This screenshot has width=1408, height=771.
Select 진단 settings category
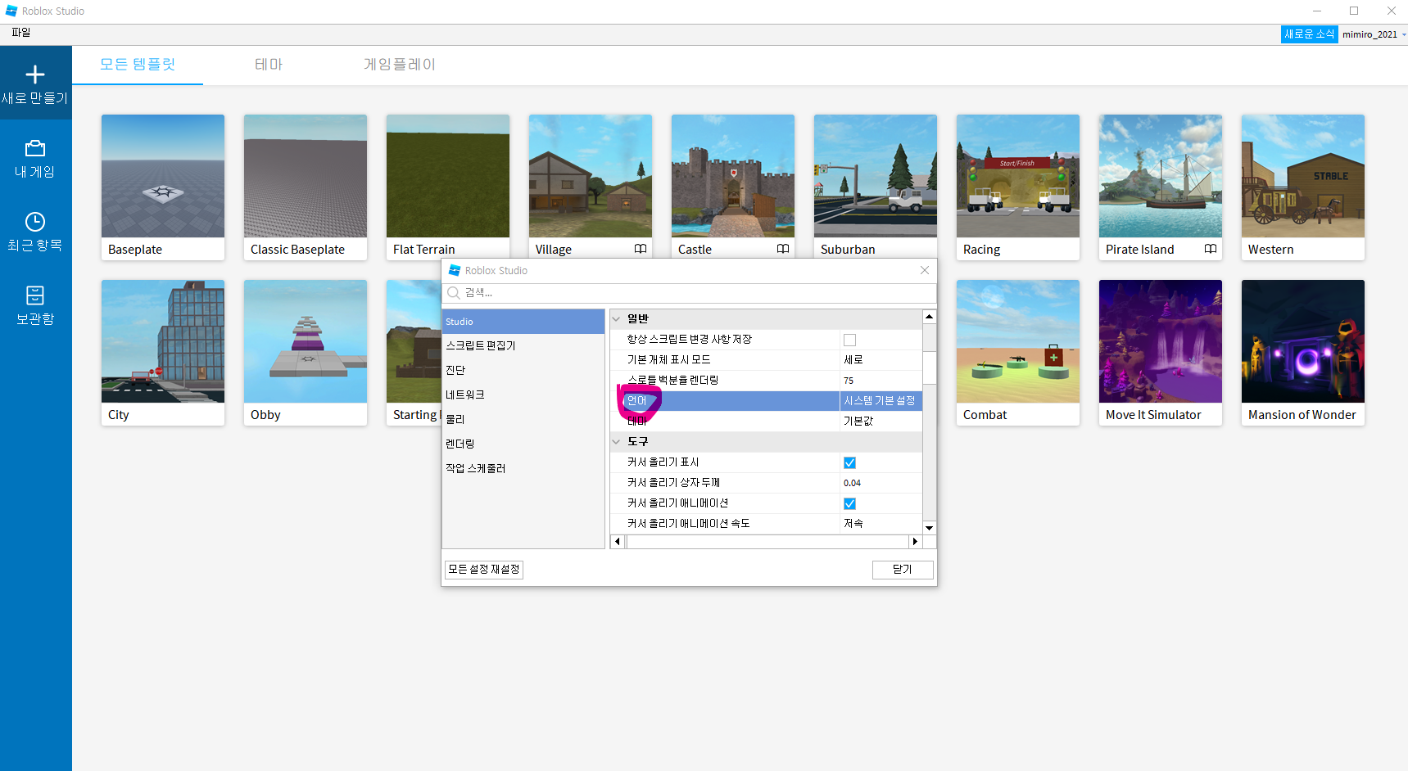(523, 370)
